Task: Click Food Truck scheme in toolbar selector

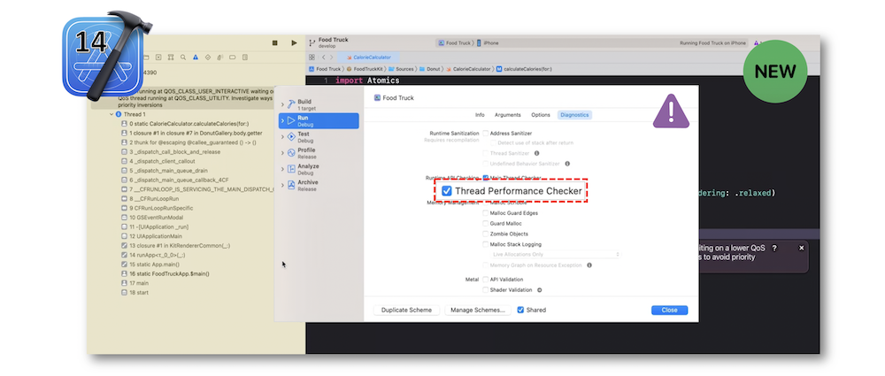Action: click(x=454, y=42)
